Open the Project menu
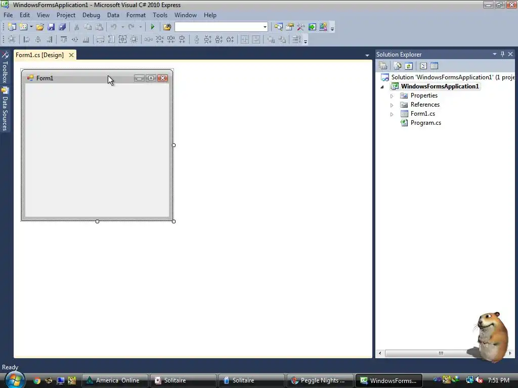 (66, 15)
